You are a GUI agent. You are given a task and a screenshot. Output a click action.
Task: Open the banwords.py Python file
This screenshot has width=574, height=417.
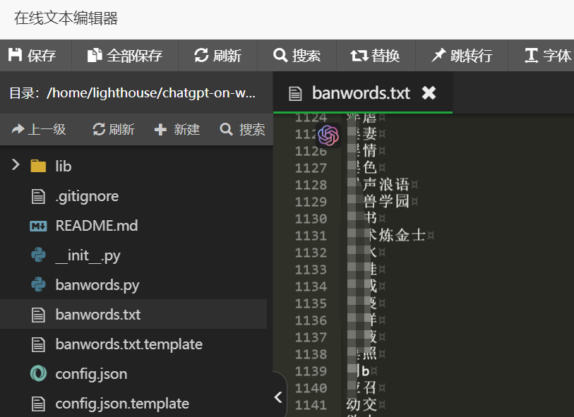click(97, 285)
